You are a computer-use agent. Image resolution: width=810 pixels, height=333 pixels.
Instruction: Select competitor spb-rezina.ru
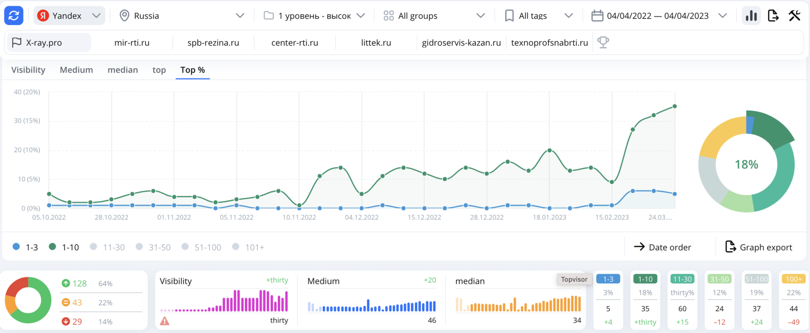213,42
